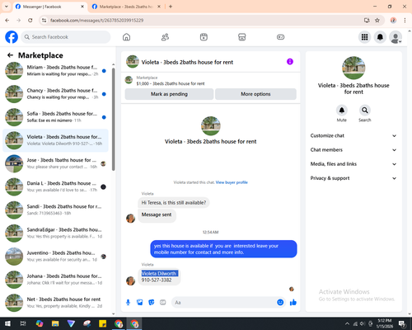The width and height of the screenshot is (412, 330).
Task: Click Mark as pending button
Action: 169,94
